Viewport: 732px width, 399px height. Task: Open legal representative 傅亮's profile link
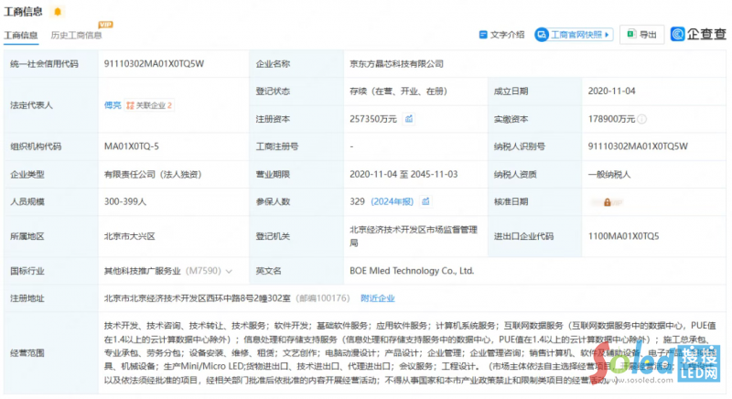point(113,105)
